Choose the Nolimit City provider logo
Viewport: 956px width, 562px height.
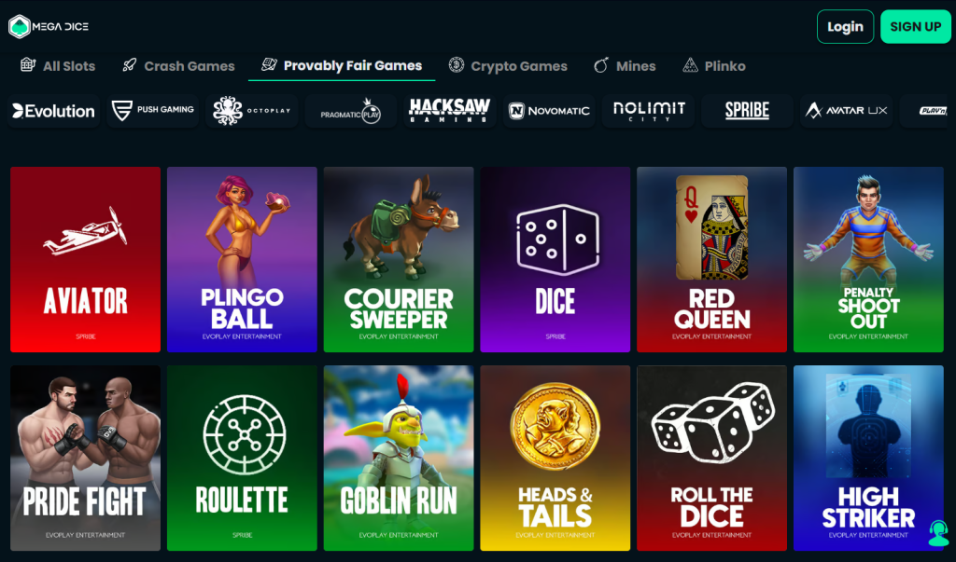pyautogui.click(x=648, y=111)
